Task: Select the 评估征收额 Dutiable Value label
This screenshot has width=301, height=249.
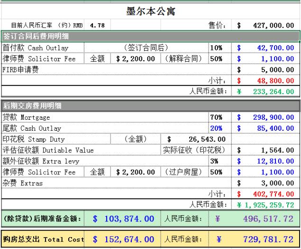Action: [47, 150]
